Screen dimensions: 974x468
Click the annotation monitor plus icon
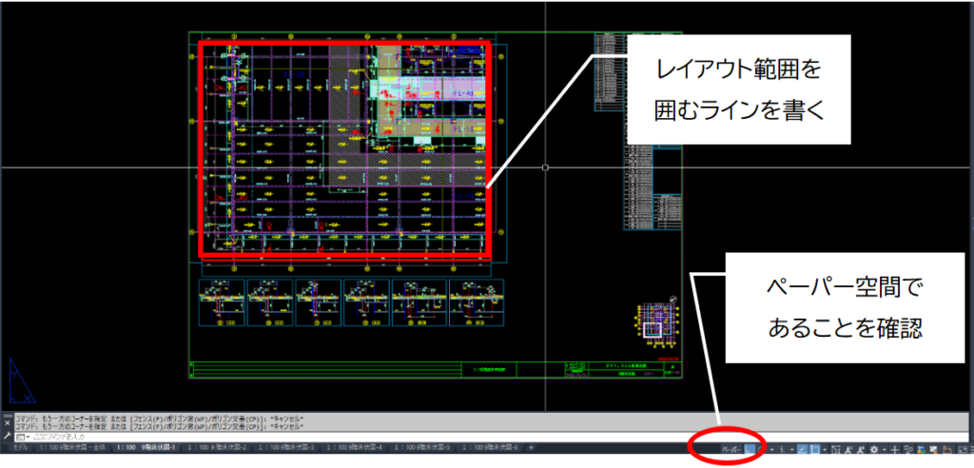895,449
